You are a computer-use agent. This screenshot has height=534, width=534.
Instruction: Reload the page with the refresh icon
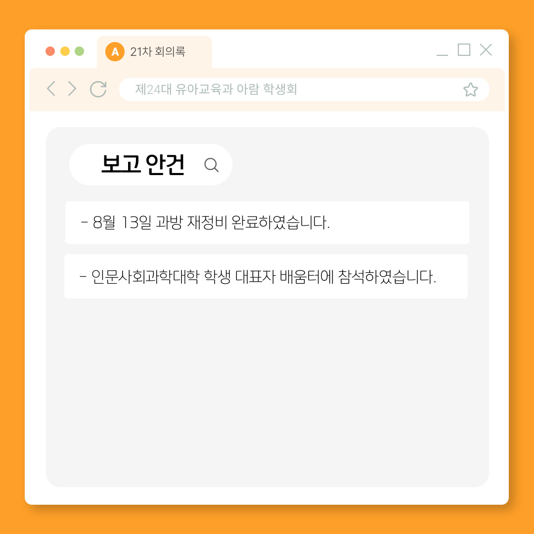(x=98, y=89)
